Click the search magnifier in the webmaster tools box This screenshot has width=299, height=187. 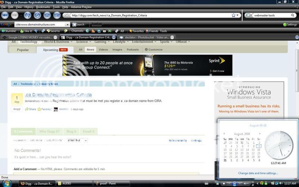(293, 15)
